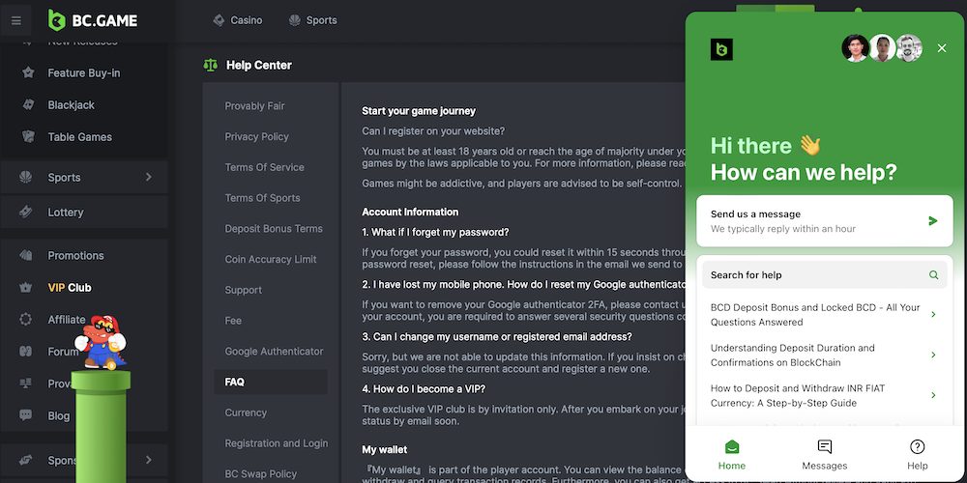Expand the Sports sidebar submenu chevron
The image size is (967, 483).
coord(149,178)
